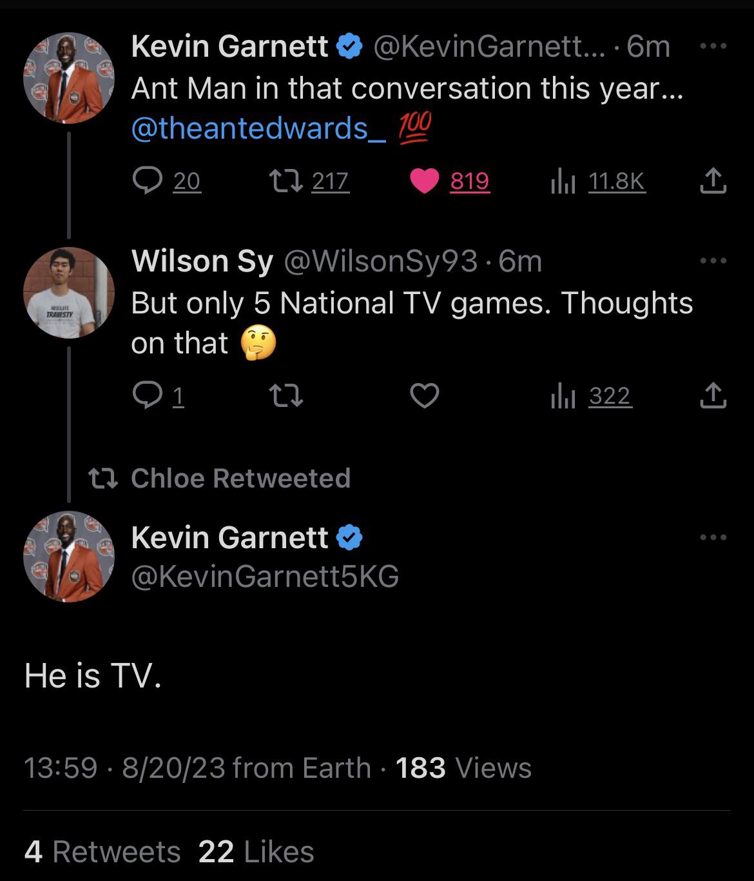
Task: Open the @KevinGarnett5KG handle on main tweet
Action: (x=265, y=576)
